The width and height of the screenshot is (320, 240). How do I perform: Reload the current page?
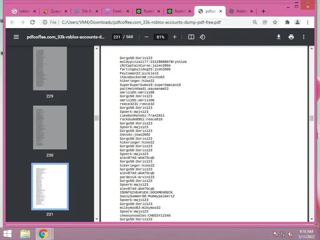[32, 22]
